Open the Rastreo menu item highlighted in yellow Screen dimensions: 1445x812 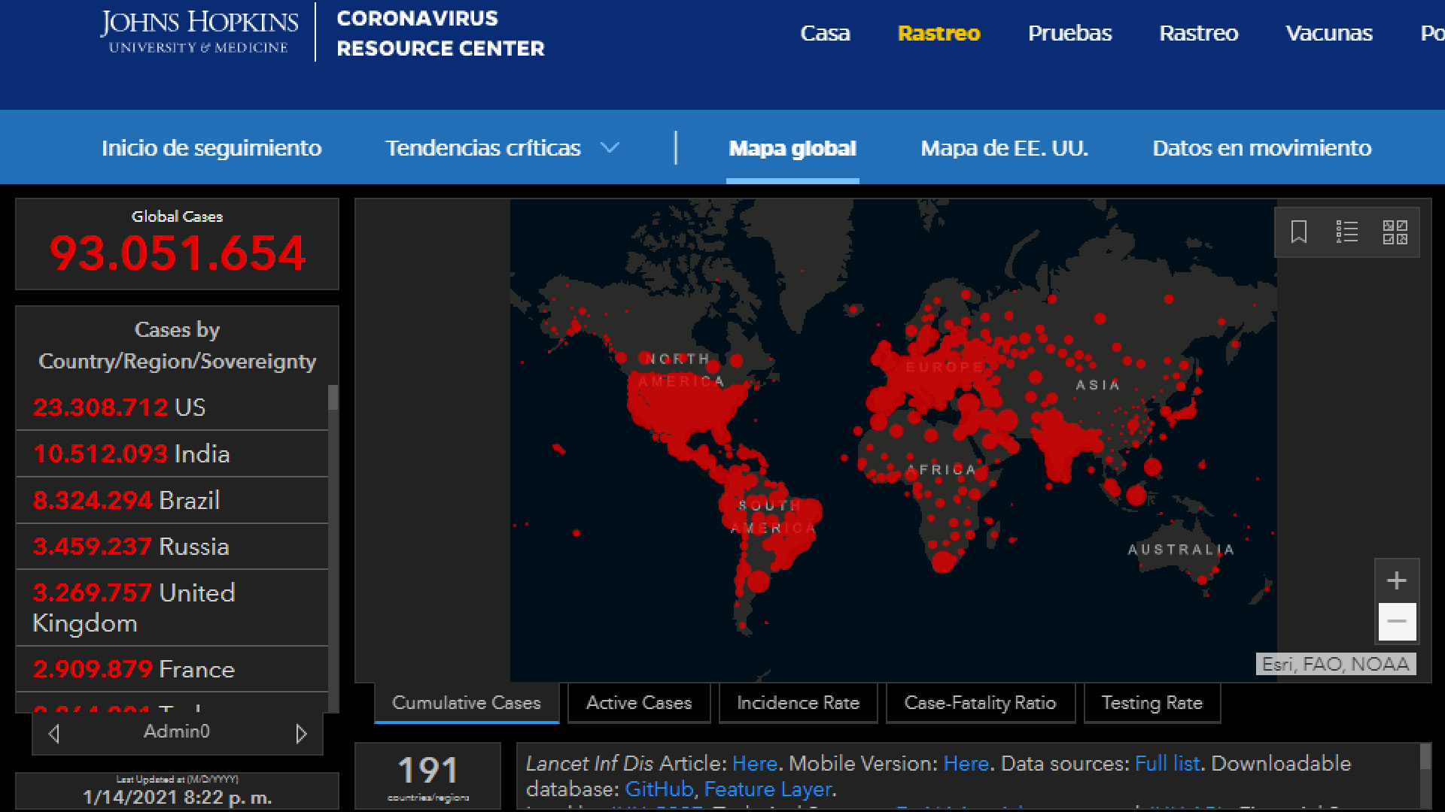(x=938, y=33)
